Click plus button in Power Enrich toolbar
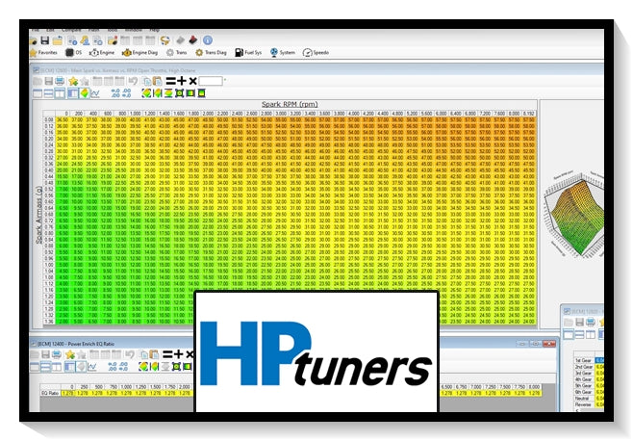This screenshot has width=633, height=441. click(178, 355)
